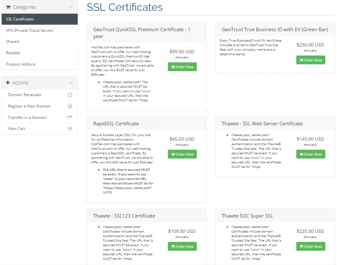
Task: Order GeoTrust QuickSSL Premium Certificate now
Action: coord(182,67)
